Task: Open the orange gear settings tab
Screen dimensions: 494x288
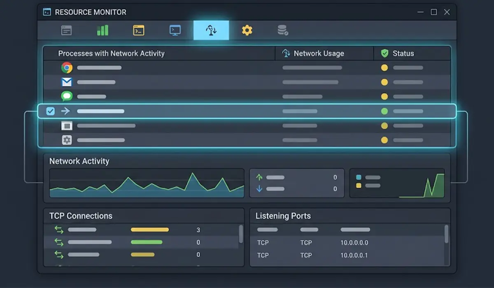Action: [x=247, y=30]
